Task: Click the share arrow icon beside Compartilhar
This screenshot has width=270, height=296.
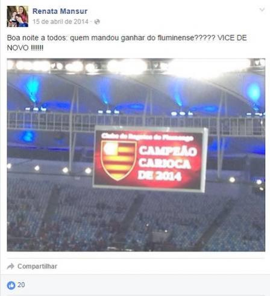Action: [10, 267]
